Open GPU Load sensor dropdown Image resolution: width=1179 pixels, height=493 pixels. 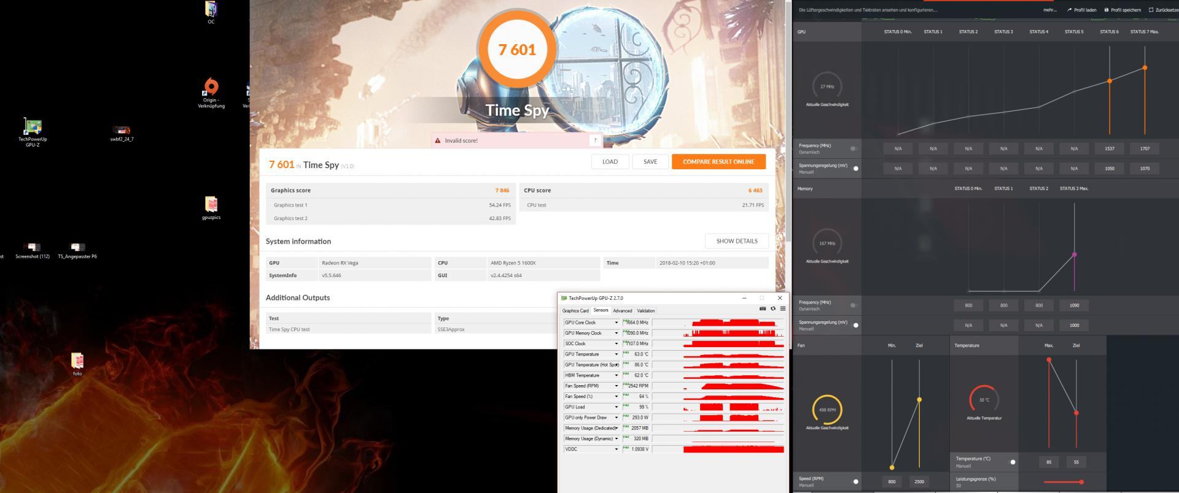[616, 407]
